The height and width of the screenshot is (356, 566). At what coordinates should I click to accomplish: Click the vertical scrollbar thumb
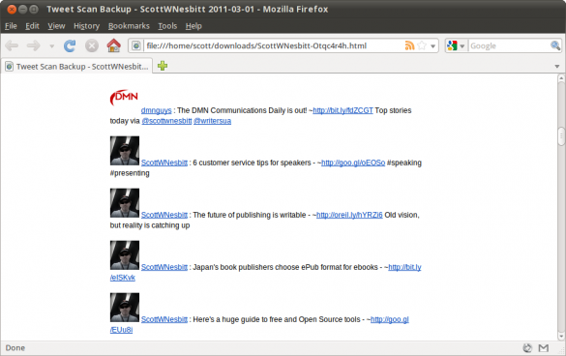[x=561, y=136]
